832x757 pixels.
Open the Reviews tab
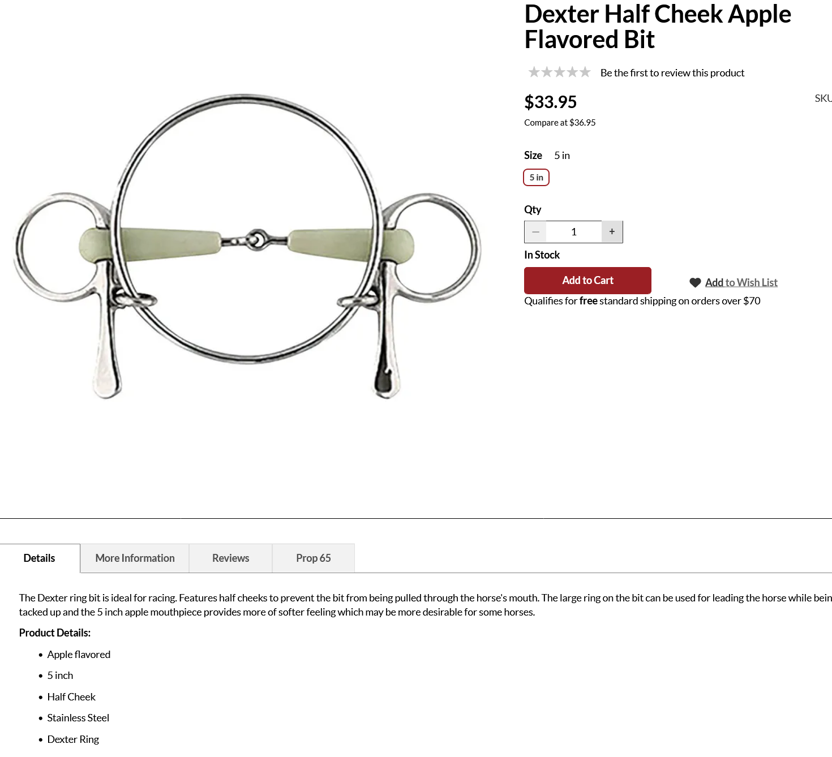[230, 558]
